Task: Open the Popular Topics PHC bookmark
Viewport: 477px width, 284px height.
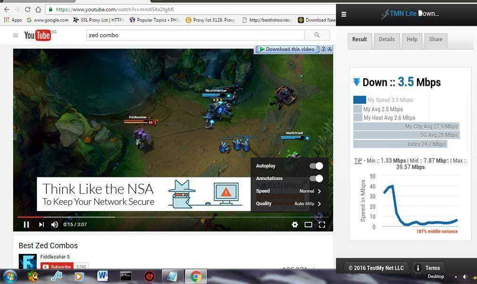Action: click(155, 20)
